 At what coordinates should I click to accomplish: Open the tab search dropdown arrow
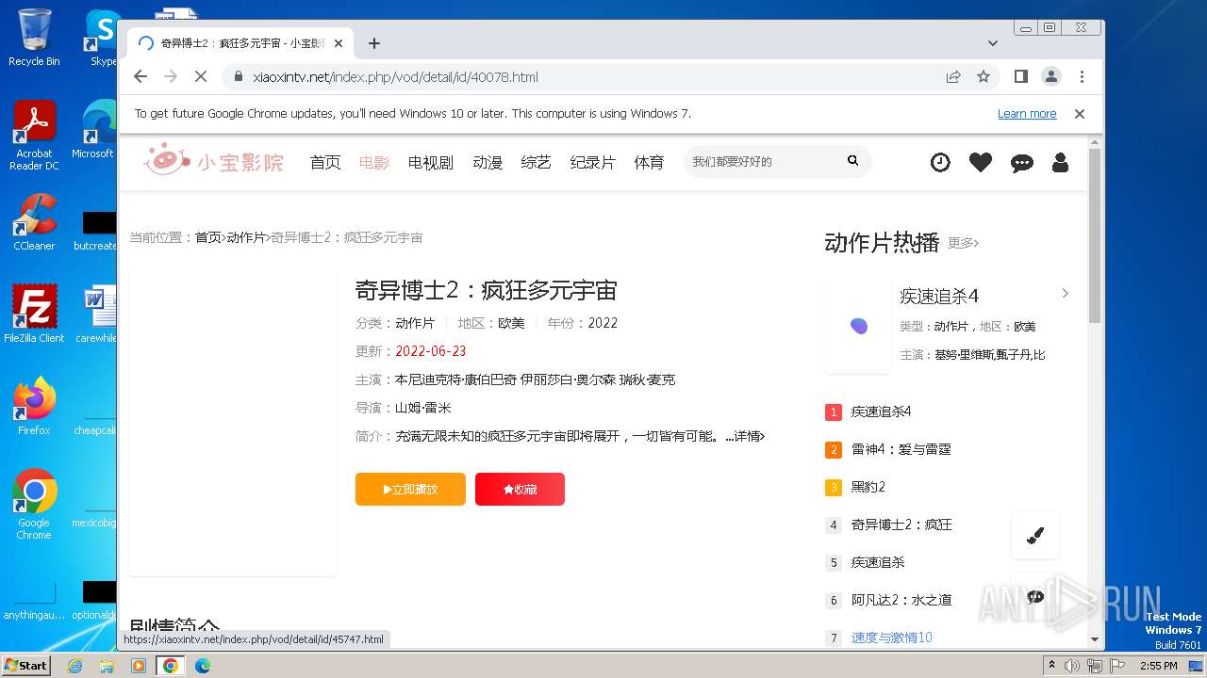(x=992, y=43)
